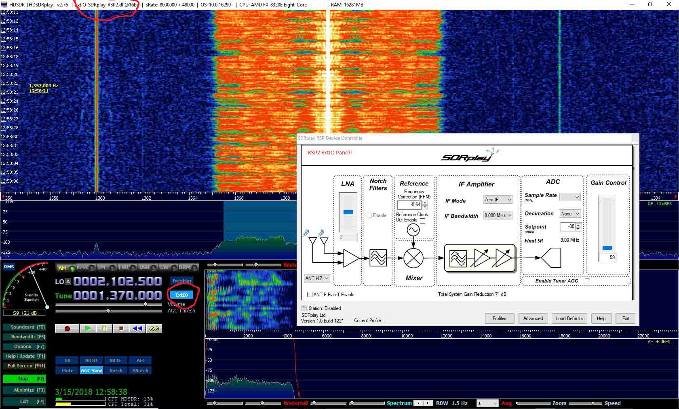Viewport: 679px width, 409px height.
Task: Click the yellow pause button
Action: pyautogui.click(x=104, y=329)
